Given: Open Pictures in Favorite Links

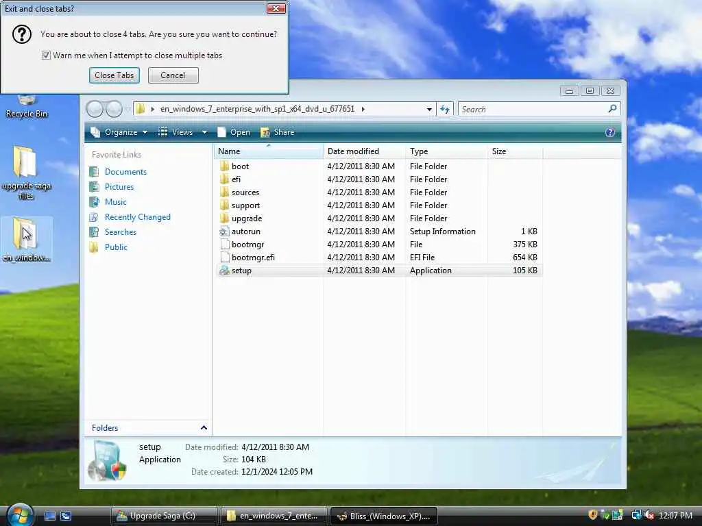Looking at the screenshot, I should coord(119,187).
